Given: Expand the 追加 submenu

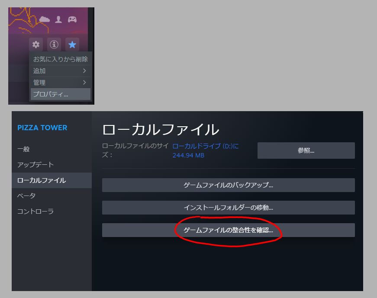Looking at the screenshot, I should (60, 71).
